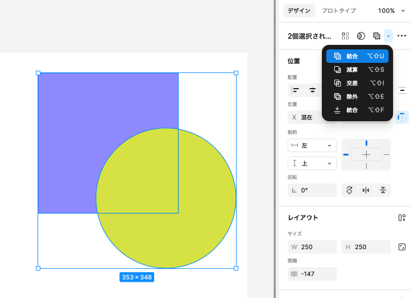Flip selection horizontally
The width and height of the screenshot is (411, 298).
pos(366,190)
